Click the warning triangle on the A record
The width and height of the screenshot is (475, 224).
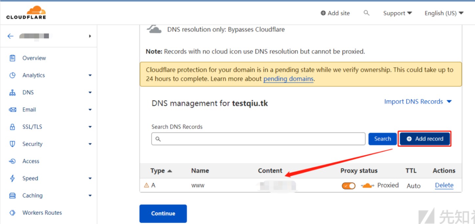click(147, 185)
